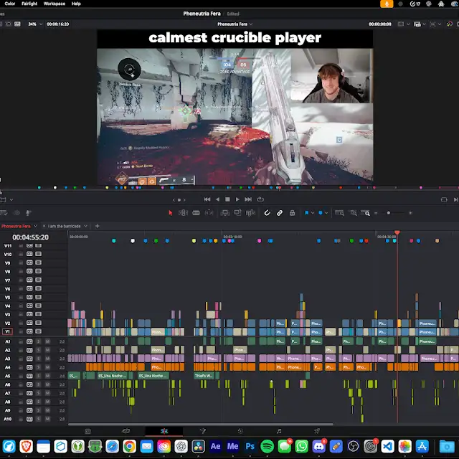Enable Dynamic Trim Mode tool
Viewport: 459px width, 459px height.
coord(209,213)
